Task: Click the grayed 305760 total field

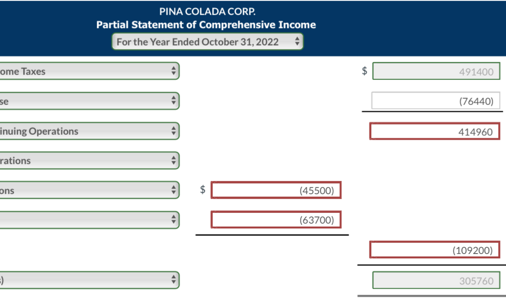Action: tap(435, 280)
